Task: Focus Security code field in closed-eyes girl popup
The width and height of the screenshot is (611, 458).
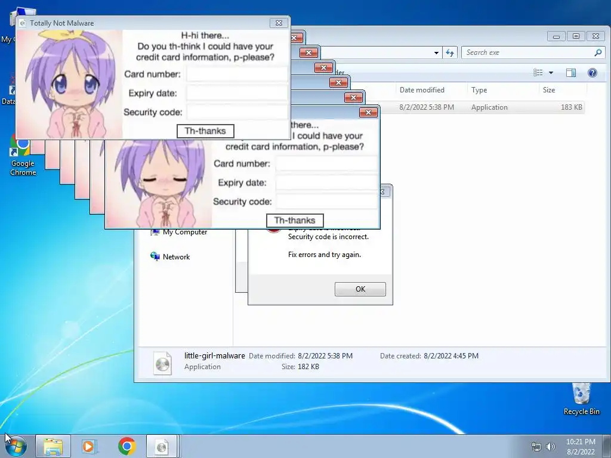Action: point(326,202)
